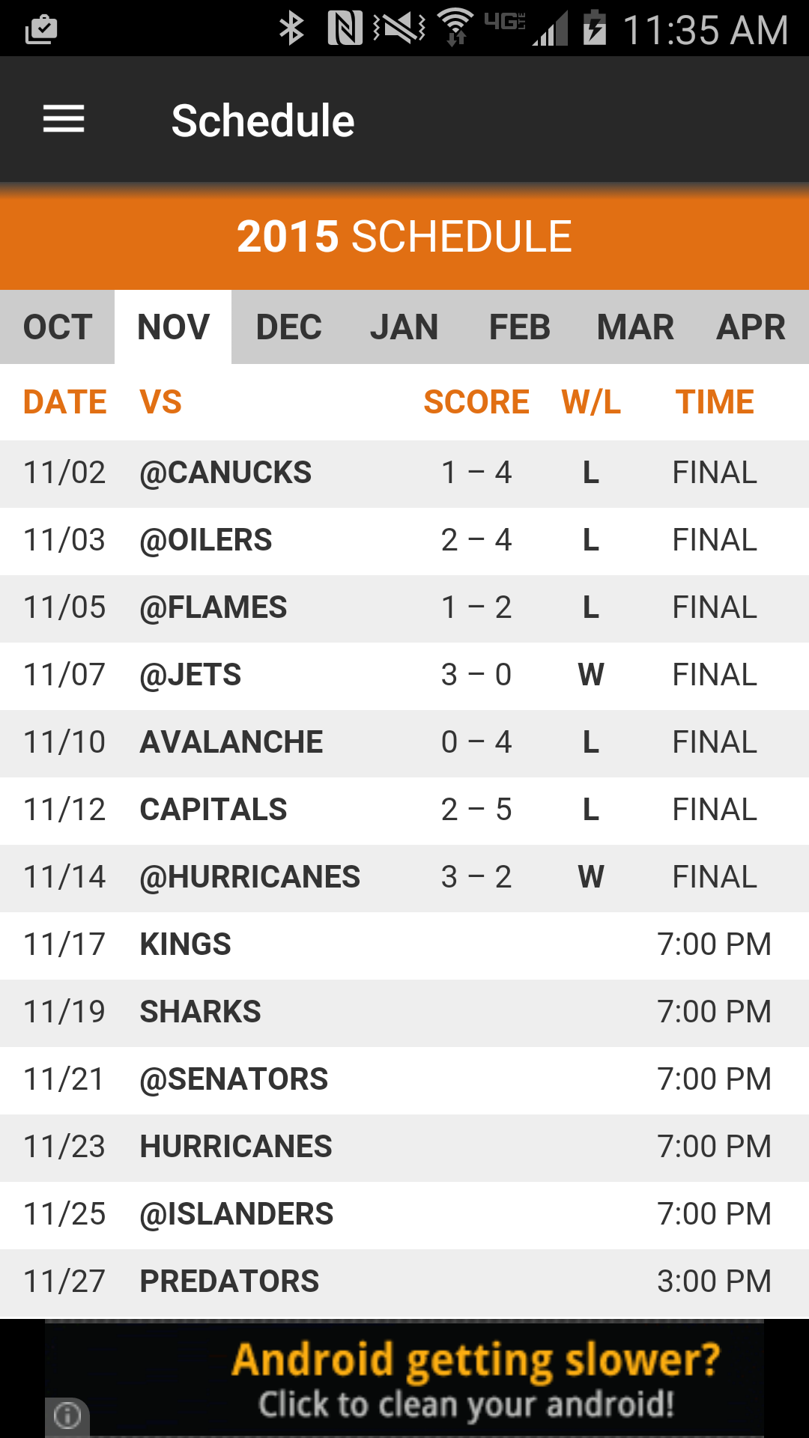Tap the notification briefcase icon
This screenshot has width=809, height=1438.
click(x=41, y=30)
